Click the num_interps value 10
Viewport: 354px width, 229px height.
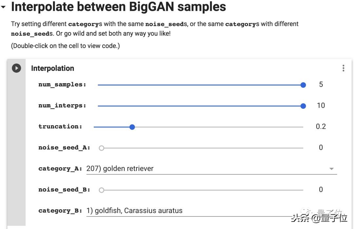point(321,105)
